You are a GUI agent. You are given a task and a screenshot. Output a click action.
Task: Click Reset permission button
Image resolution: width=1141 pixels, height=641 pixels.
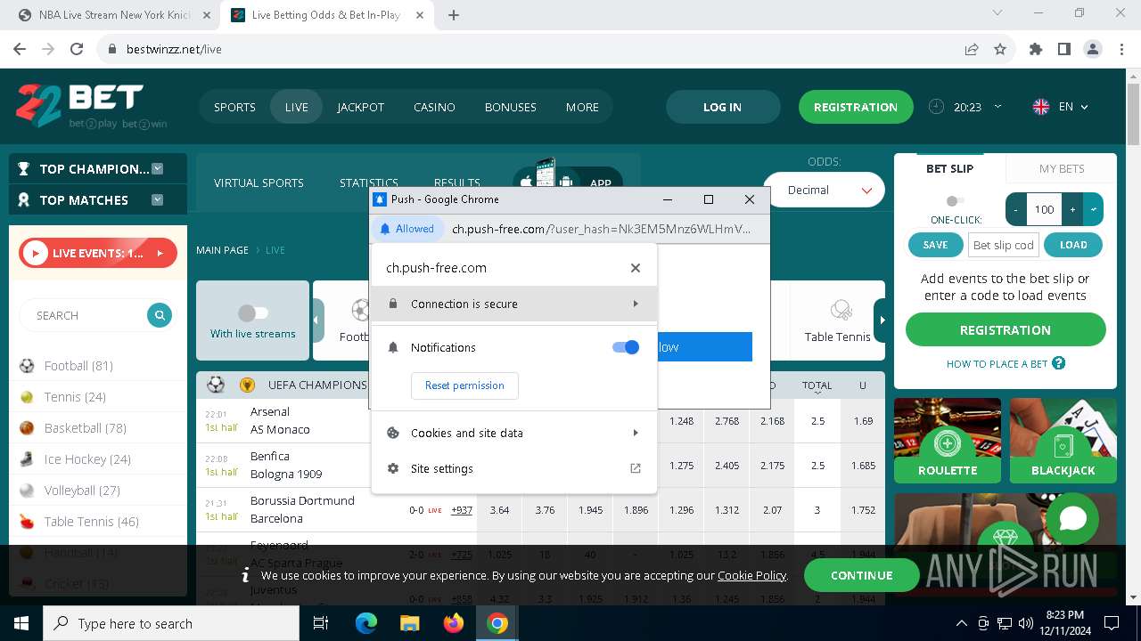[x=464, y=385]
